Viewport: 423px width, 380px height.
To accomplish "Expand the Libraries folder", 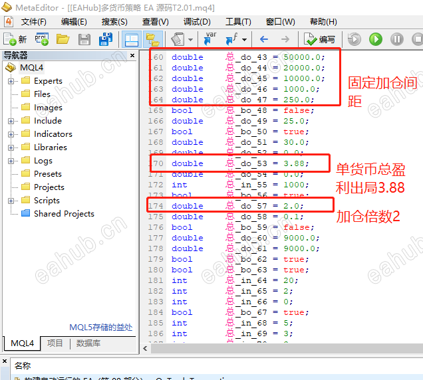I will [x=11, y=147].
